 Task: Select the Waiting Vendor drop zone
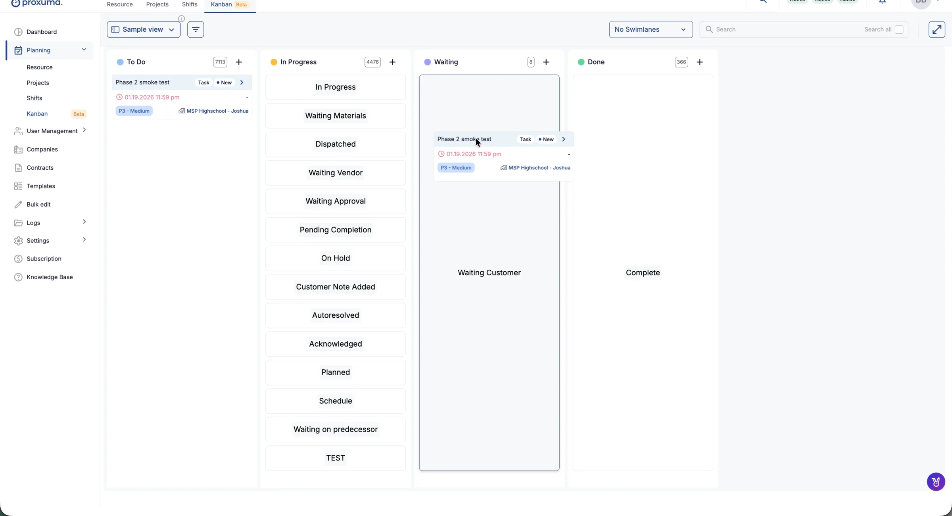click(336, 173)
